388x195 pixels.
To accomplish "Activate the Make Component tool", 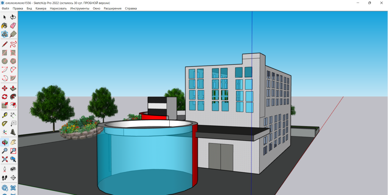I will click(x=5, y=34).
